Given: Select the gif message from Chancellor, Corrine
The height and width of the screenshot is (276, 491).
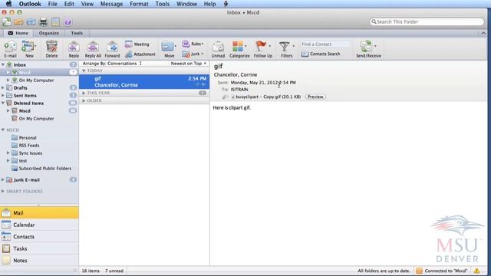Looking at the screenshot, I should coord(144,82).
